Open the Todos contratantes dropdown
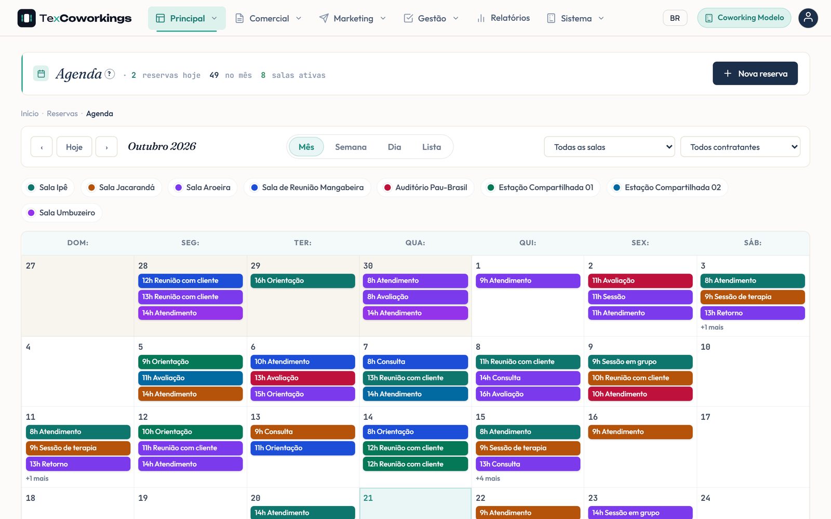This screenshot has height=519, width=831. [740, 147]
